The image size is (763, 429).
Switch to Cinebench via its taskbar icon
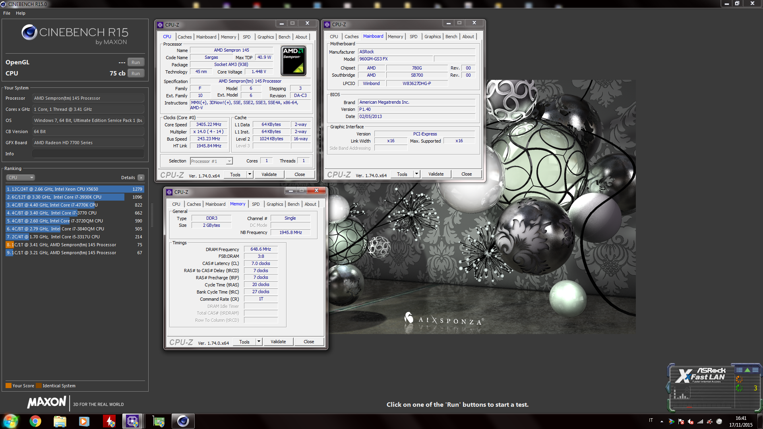coord(183,421)
